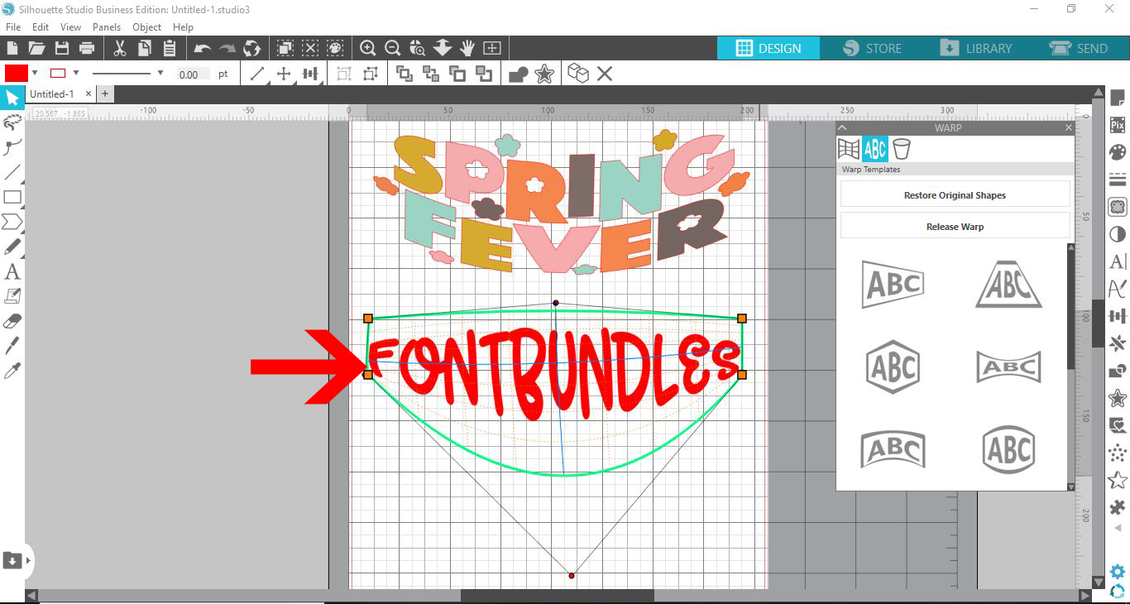Click the top-right orange warp handle
This screenshot has width=1130, height=604.
pos(742,319)
